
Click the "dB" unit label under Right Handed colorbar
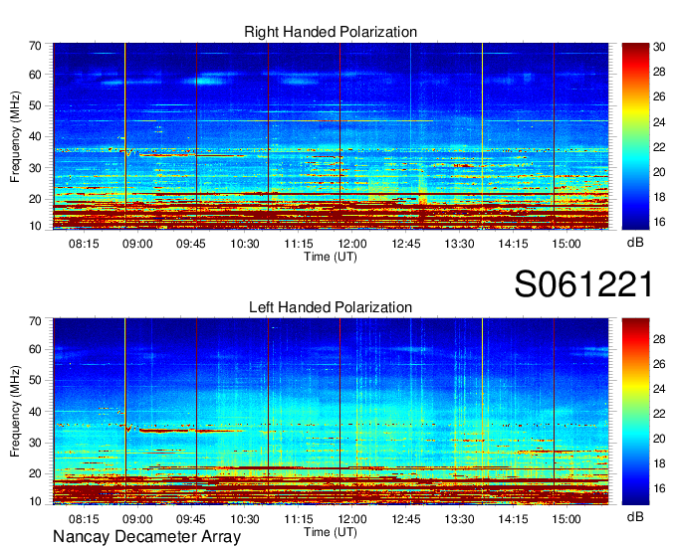click(635, 243)
